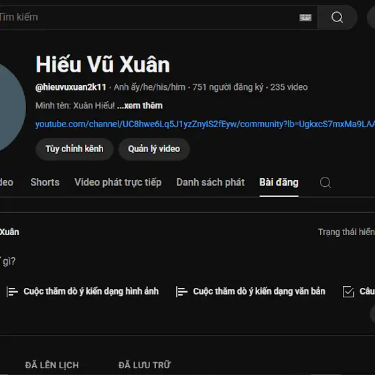Viewport: 375px width, 375px height.
Task: Search within channel using magnifier icon
Action: pos(325,182)
